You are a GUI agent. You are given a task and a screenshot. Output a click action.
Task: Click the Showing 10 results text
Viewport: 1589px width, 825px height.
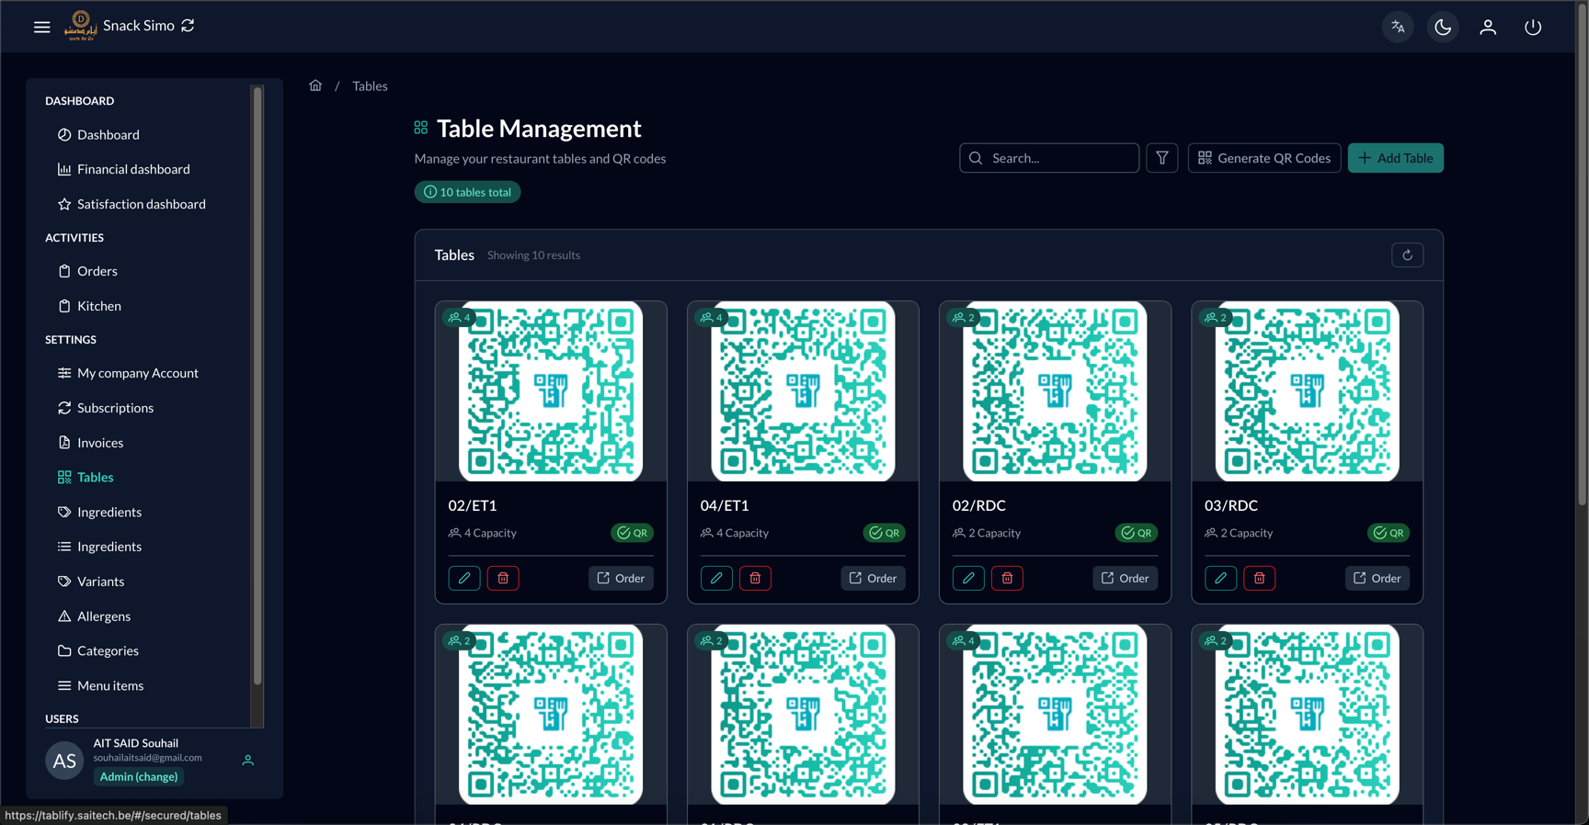pos(533,255)
